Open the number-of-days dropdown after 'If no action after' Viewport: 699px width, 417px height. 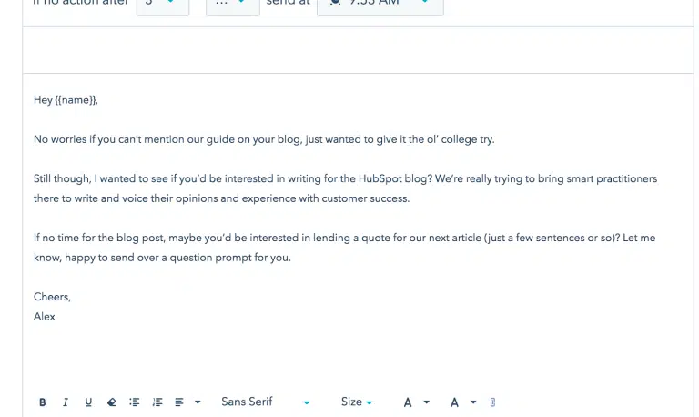click(162, 5)
